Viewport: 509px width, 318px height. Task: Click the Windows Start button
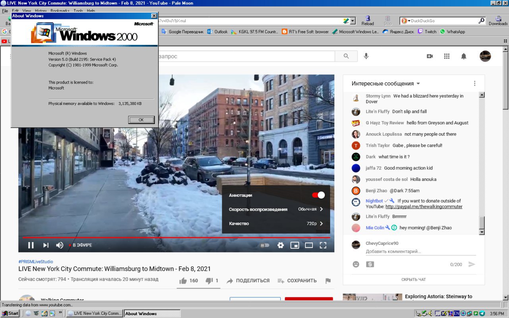10,313
